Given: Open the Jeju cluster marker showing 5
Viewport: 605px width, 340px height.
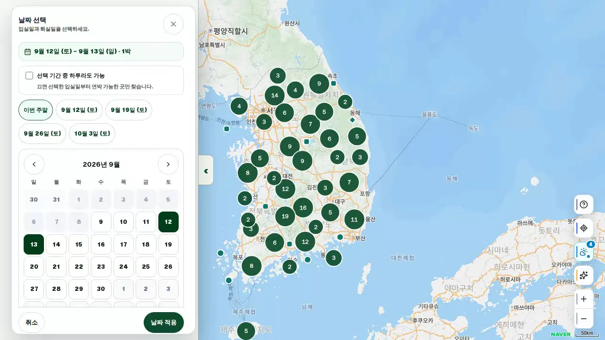Looking at the screenshot, I should [x=246, y=331].
